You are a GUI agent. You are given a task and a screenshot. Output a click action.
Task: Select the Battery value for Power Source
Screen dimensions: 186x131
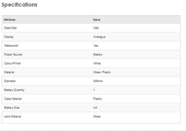click(98, 54)
